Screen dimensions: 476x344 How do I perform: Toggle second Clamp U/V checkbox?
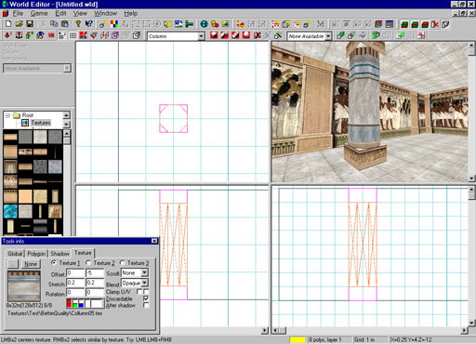[146, 292]
